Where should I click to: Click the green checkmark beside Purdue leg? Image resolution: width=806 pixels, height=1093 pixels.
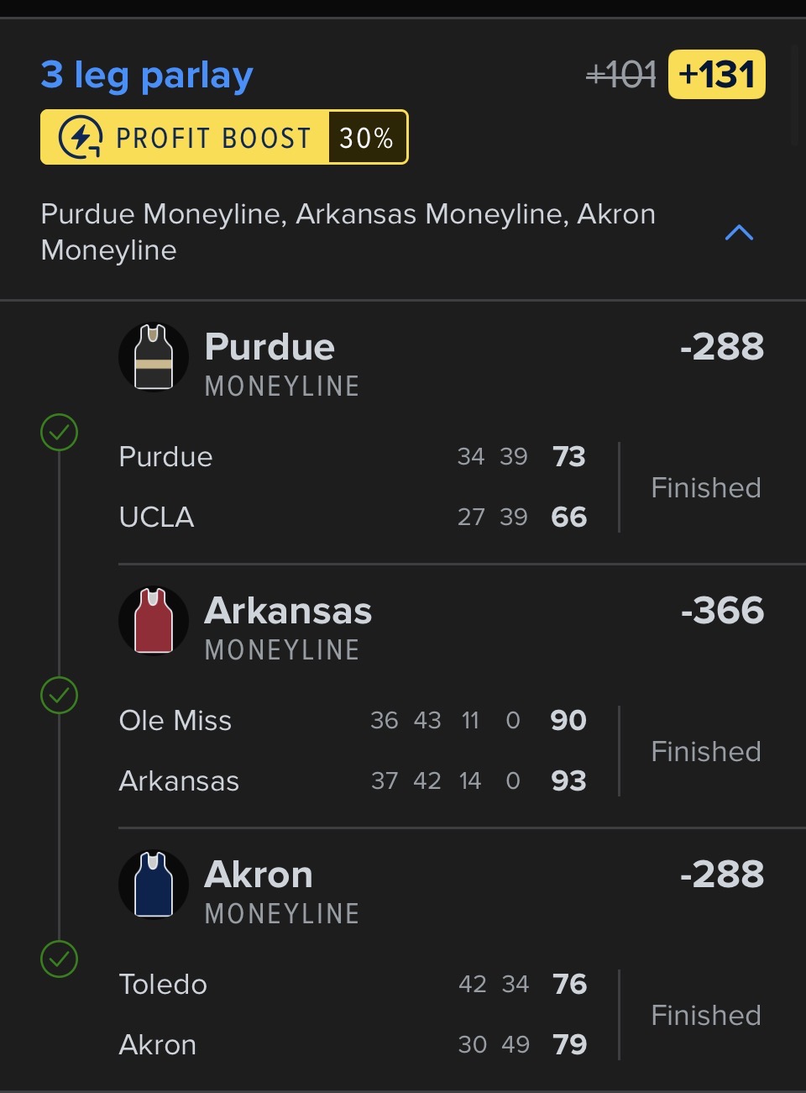(60, 433)
